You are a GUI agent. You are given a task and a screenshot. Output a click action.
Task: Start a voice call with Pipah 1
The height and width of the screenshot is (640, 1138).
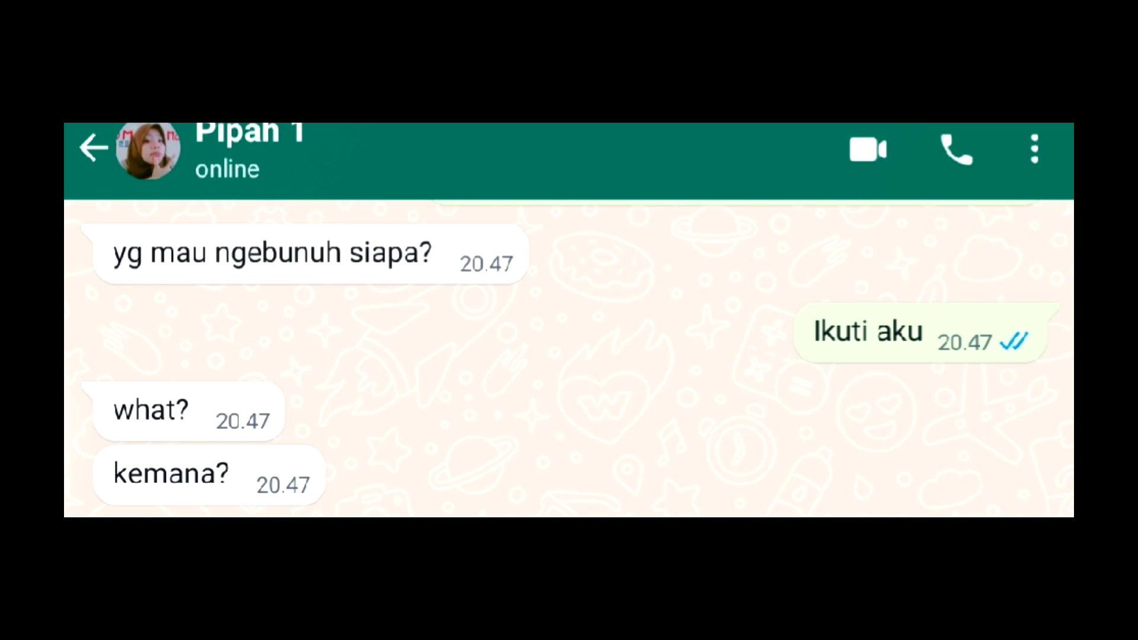click(x=956, y=149)
